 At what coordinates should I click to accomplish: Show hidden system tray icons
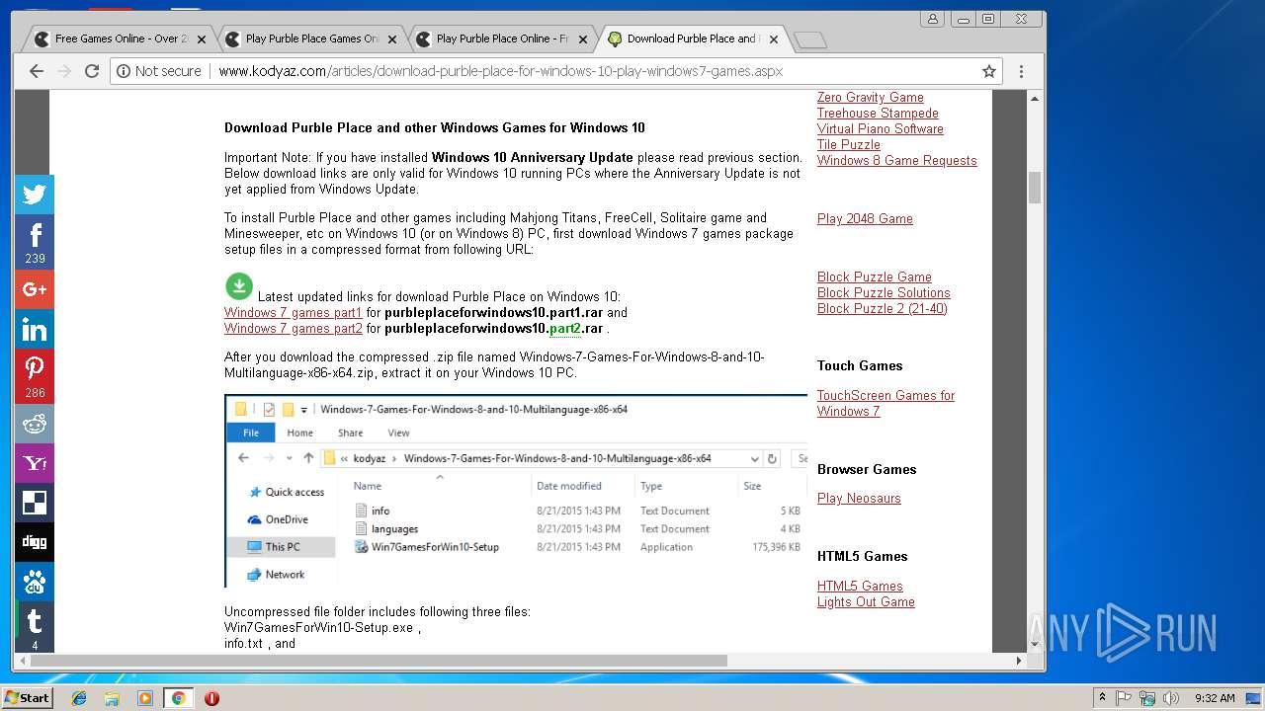click(x=1102, y=698)
